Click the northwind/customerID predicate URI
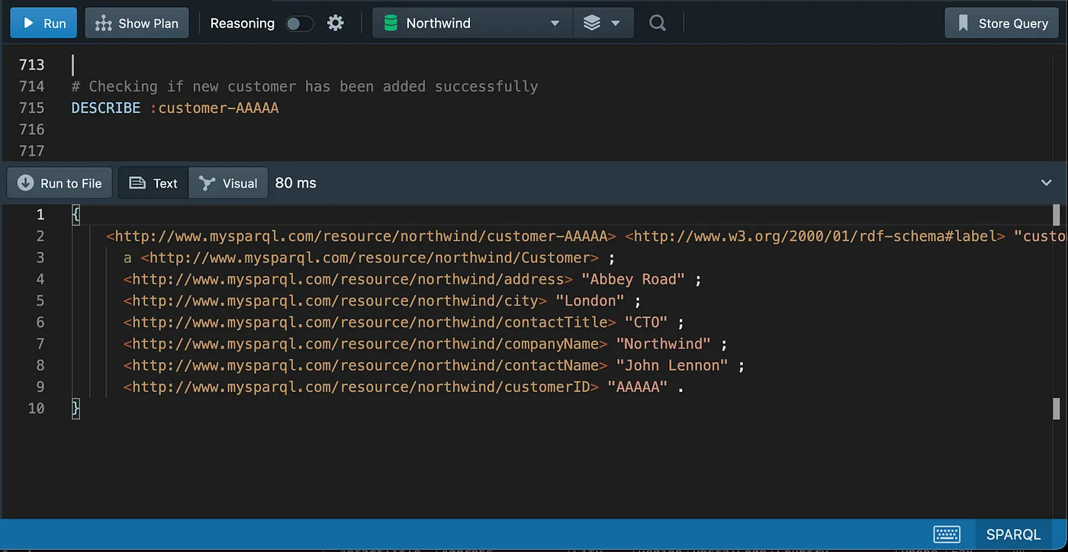 361,387
